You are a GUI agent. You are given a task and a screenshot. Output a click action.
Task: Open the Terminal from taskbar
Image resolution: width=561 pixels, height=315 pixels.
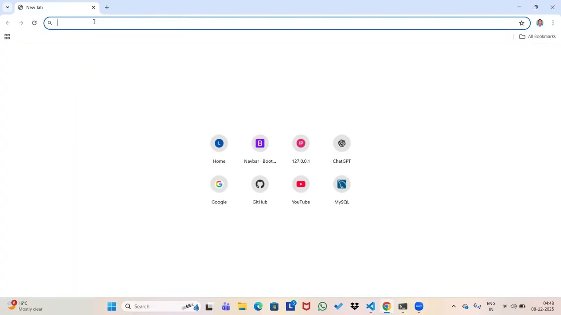click(x=403, y=307)
